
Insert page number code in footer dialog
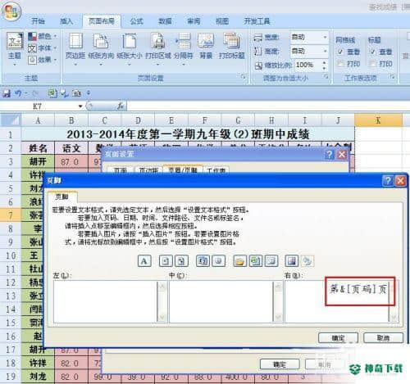point(166,261)
